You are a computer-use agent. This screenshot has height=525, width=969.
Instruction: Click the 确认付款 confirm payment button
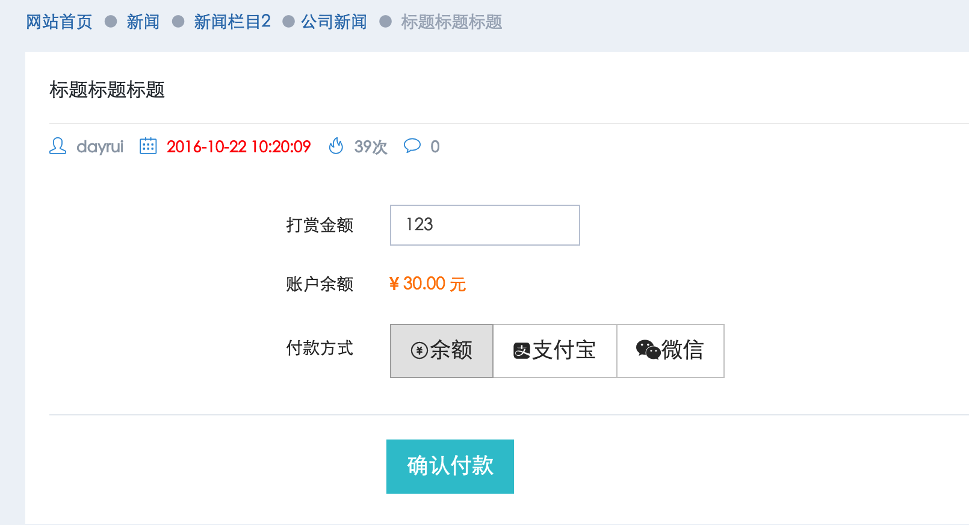click(450, 465)
